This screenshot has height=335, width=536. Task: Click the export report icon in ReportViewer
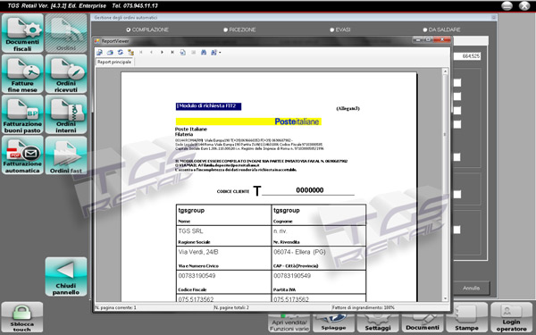pos(99,53)
